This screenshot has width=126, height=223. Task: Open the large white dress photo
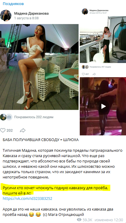coord(39,67)
